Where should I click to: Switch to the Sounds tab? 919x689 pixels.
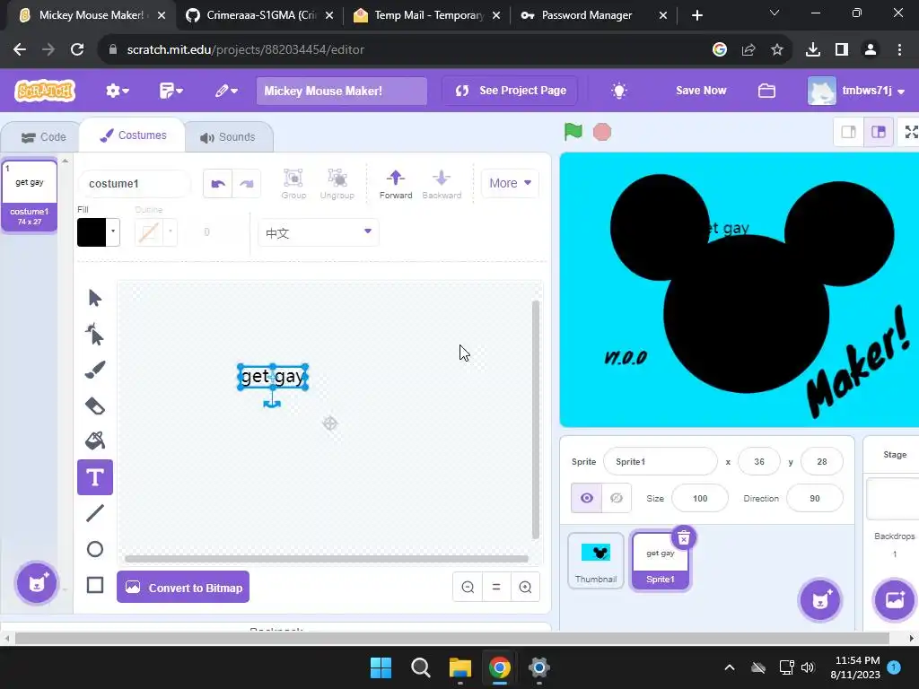coord(228,137)
